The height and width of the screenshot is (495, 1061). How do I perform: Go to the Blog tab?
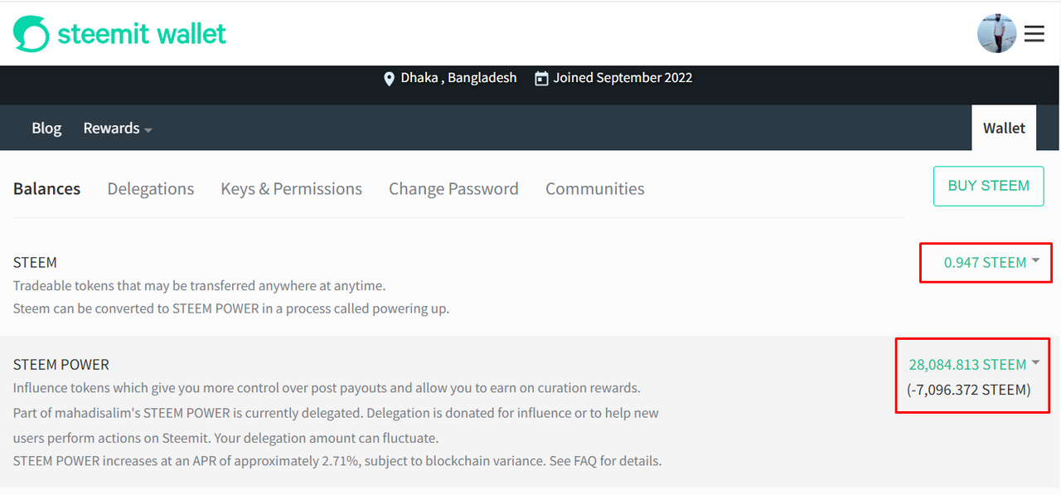46,129
